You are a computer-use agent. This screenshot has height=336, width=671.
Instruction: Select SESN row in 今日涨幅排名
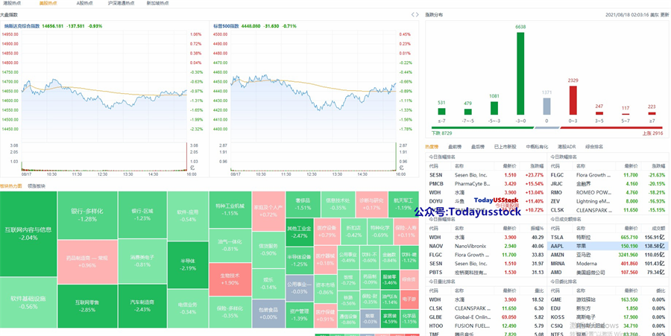click(x=485, y=175)
